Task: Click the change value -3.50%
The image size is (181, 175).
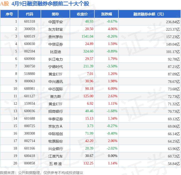Action: (x=112, y=66)
